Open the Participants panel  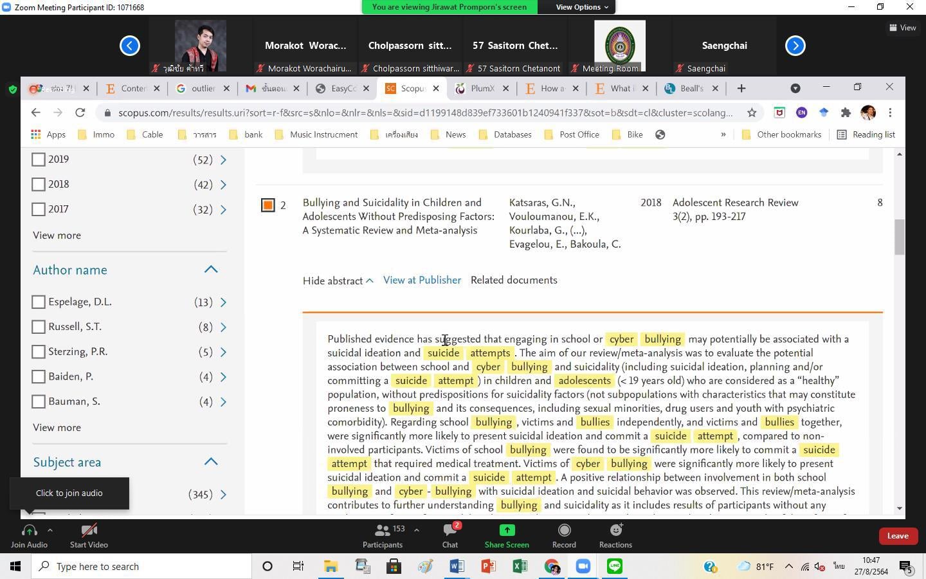pyautogui.click(x=383, y=531)
